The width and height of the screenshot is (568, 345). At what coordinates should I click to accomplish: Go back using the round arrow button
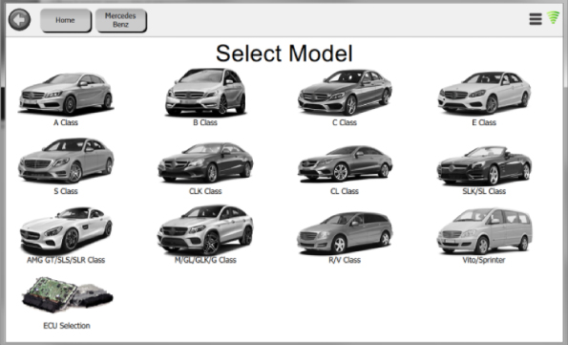pyautogui.click(x=19, y=19)
